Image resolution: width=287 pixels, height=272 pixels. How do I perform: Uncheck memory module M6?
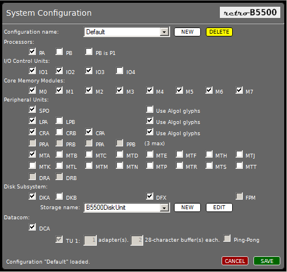[209, 90]
